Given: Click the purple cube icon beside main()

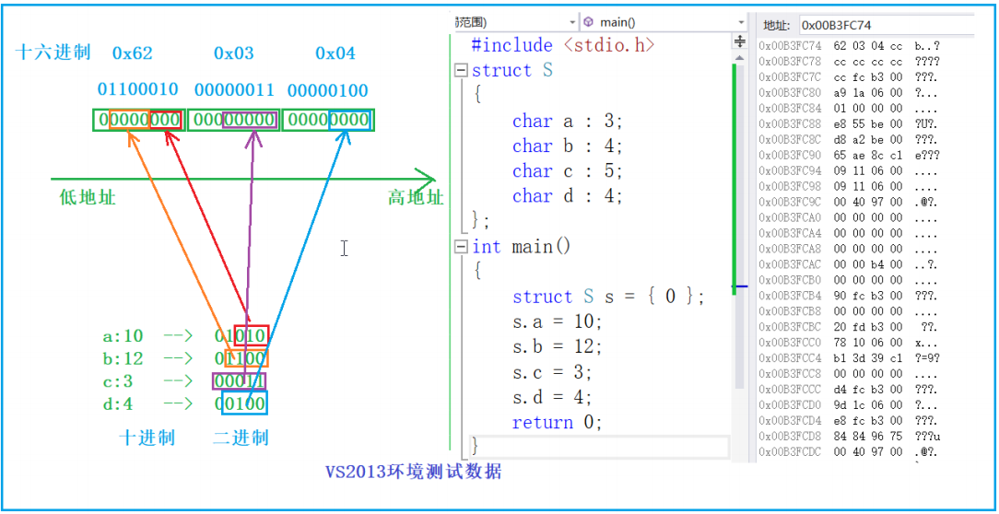Looking at the screenshot, I should pos(588,22).
